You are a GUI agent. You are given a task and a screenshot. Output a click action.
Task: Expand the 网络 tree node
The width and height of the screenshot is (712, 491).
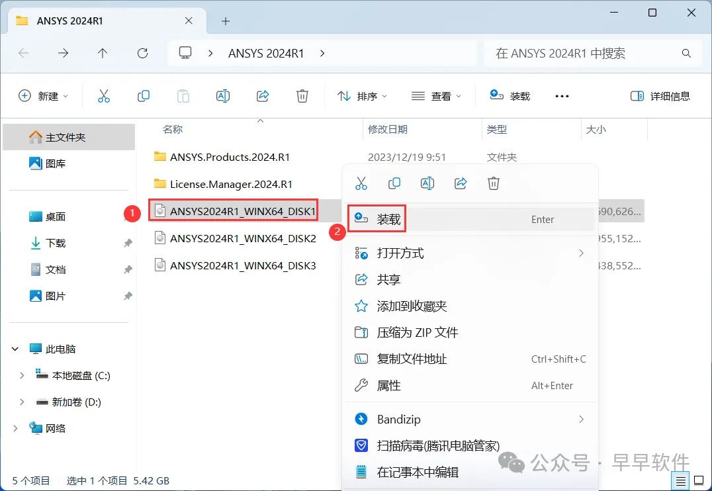(15, 428)
